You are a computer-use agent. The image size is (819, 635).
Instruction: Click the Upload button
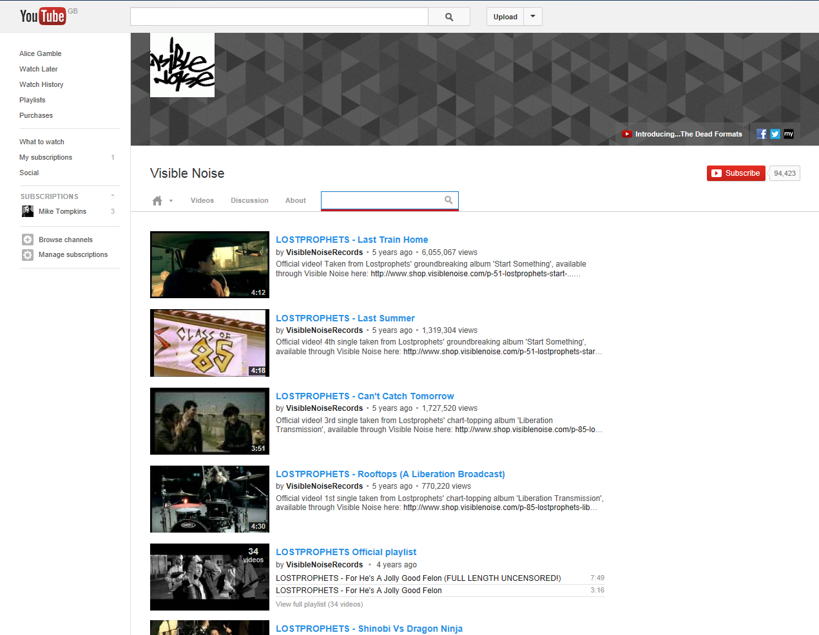pos(505,17)
